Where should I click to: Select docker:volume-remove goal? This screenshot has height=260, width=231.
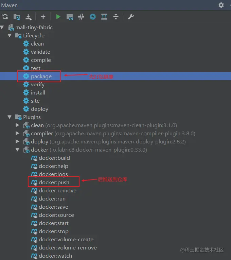coord(68,247)
